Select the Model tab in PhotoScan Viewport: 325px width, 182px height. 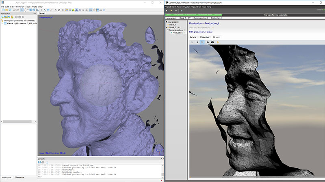(42, 13)
